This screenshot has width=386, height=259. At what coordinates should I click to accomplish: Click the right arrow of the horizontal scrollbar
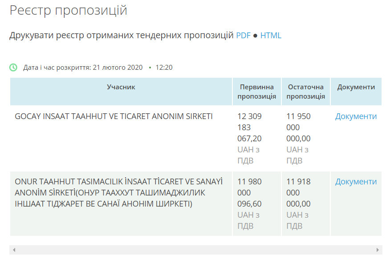pos(378,250)
